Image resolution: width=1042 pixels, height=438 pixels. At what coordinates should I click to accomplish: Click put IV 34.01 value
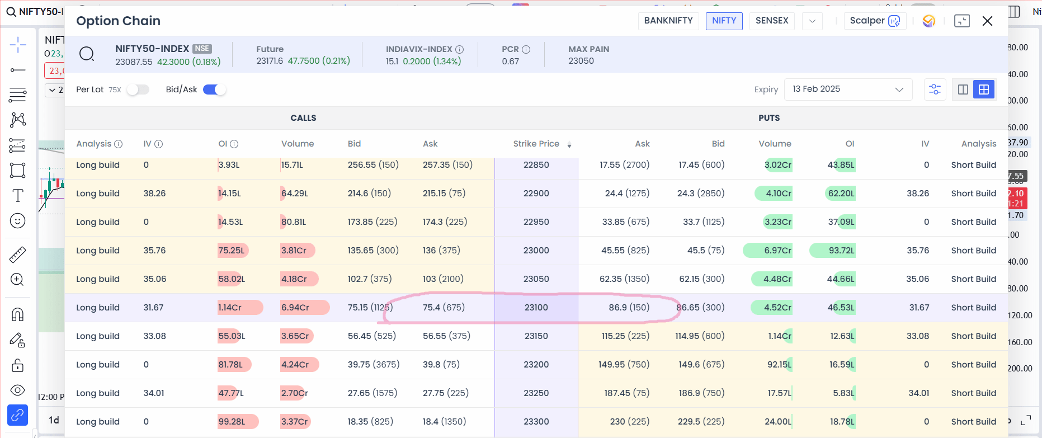919,393
